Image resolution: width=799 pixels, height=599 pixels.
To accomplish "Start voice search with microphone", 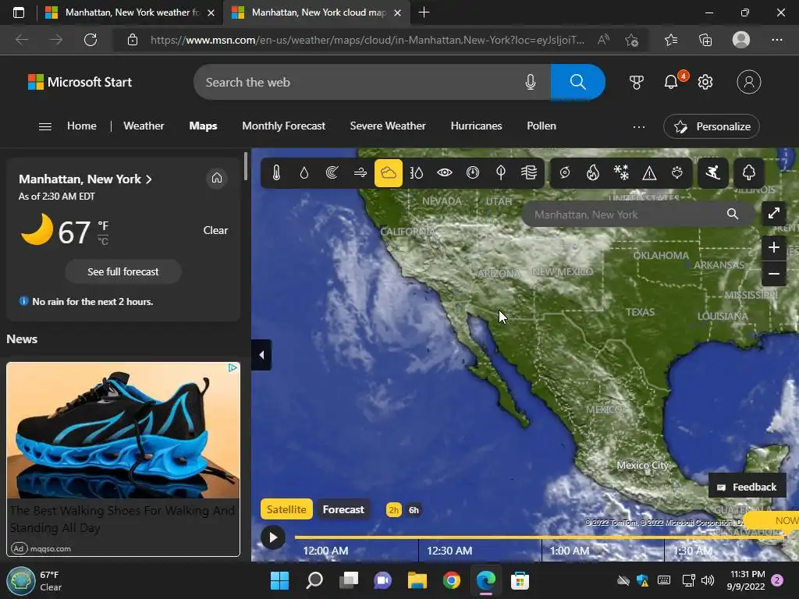I will click(531, 82).
